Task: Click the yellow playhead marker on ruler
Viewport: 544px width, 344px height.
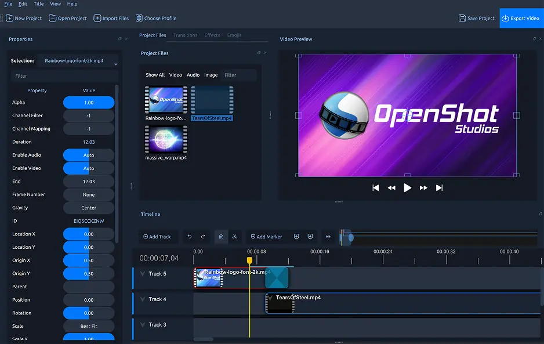Action: click(249, 260)
